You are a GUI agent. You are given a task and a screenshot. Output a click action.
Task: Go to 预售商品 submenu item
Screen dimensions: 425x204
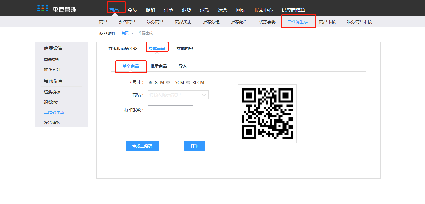coord(127,22)
